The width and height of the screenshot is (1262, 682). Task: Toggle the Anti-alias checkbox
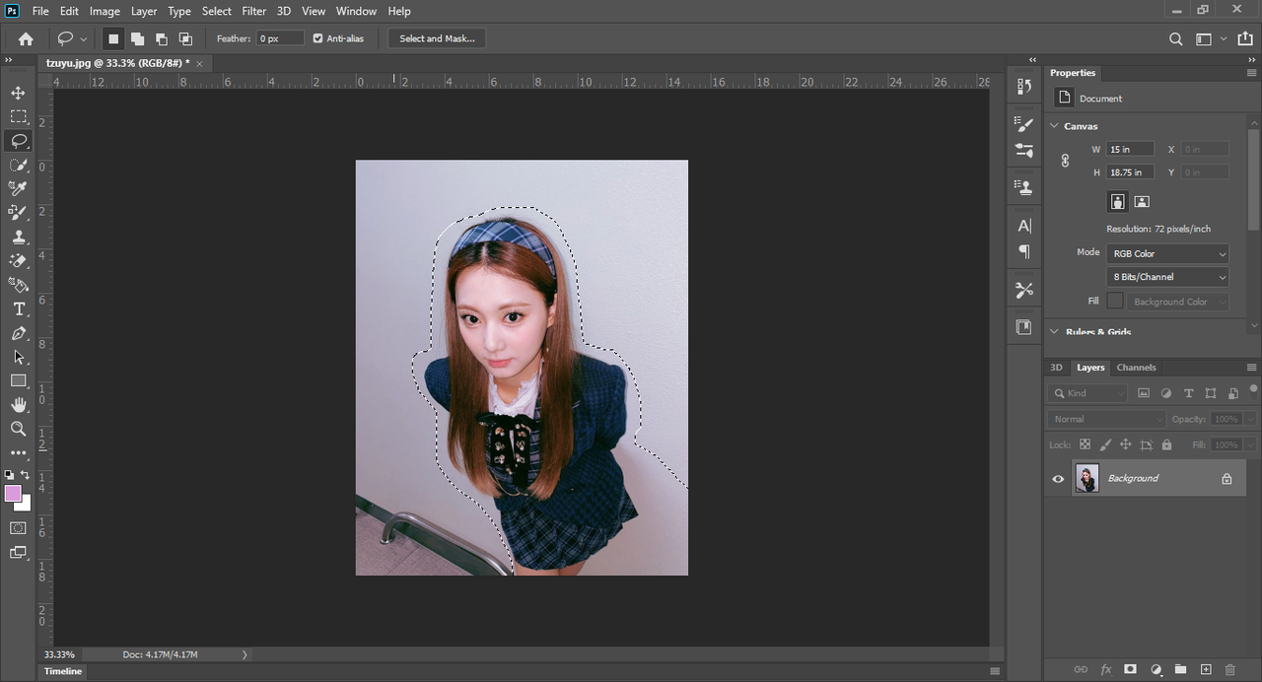pos(317,38)
